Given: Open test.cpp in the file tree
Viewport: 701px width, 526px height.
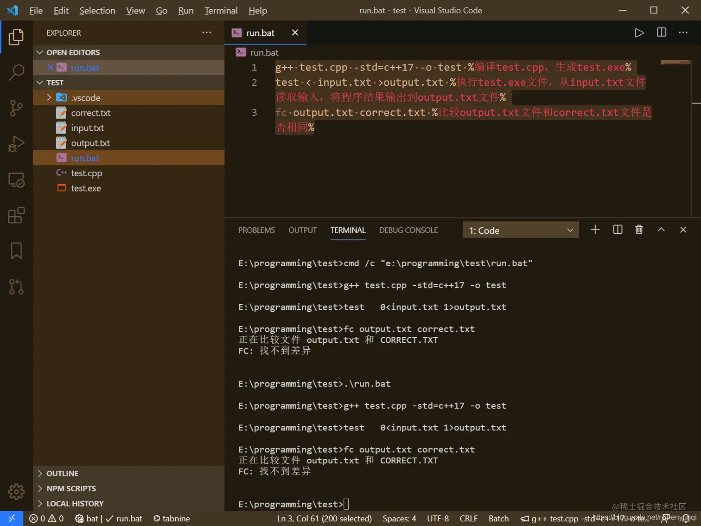Looking at the screenshot, I should click(128, 173).
